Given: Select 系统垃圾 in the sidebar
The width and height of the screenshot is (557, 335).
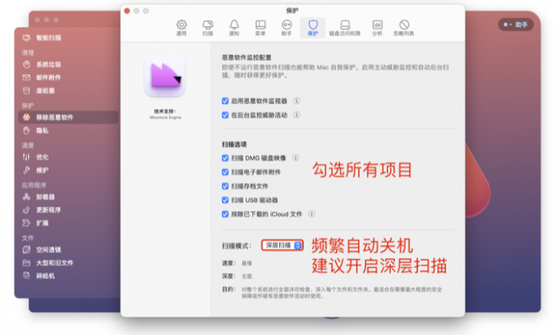Looking at the screenshot, I should point(42,65).
